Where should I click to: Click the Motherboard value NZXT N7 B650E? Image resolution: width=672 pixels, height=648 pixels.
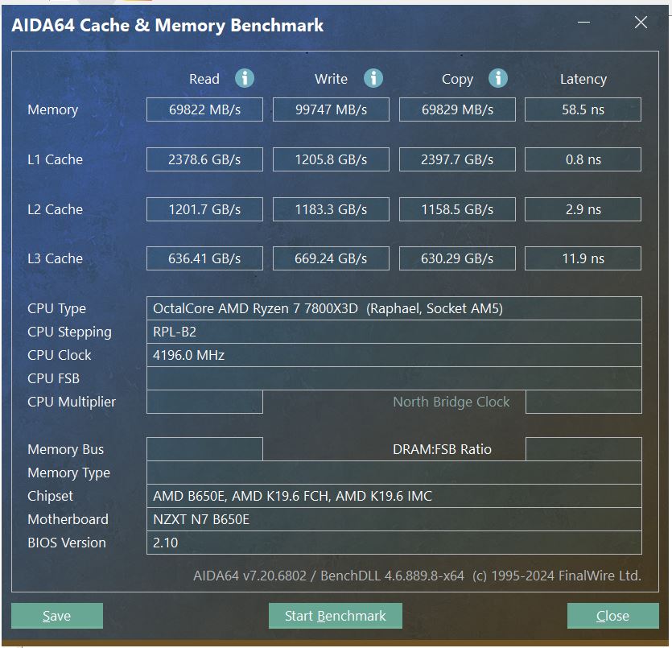point(394,519)
